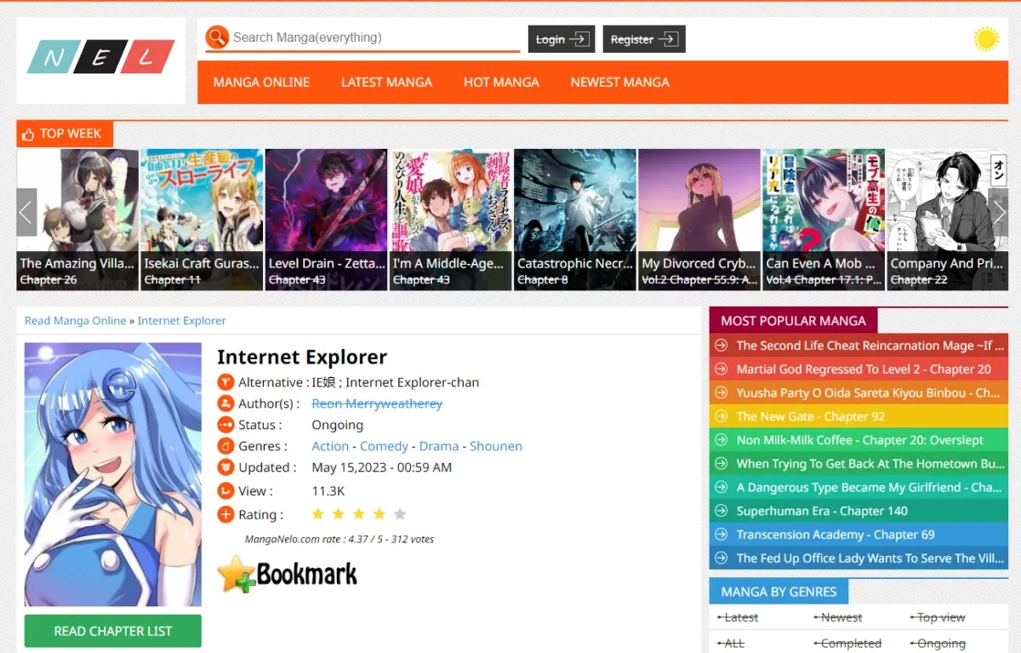1021x653 pixels.
Task: Open the HOT MANGA menu
Action: coord(501,83)
